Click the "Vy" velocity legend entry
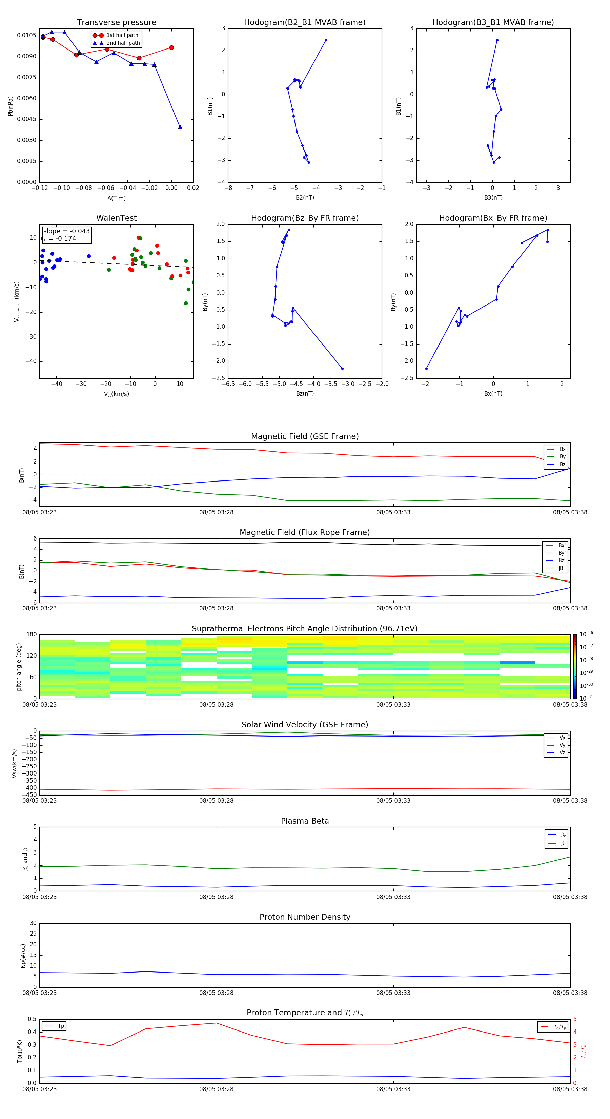 coord(556,745)
